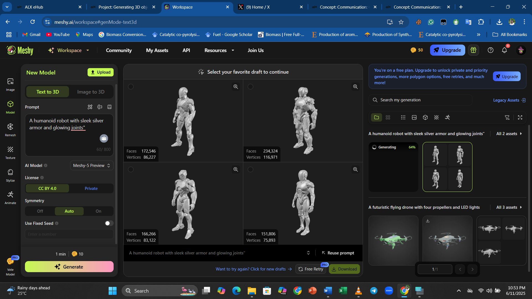Open the Community menu item

[119, 50]
